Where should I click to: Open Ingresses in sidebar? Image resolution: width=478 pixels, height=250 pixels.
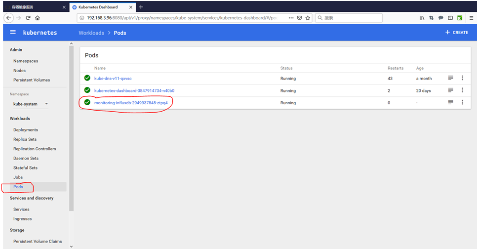(23, 219)
